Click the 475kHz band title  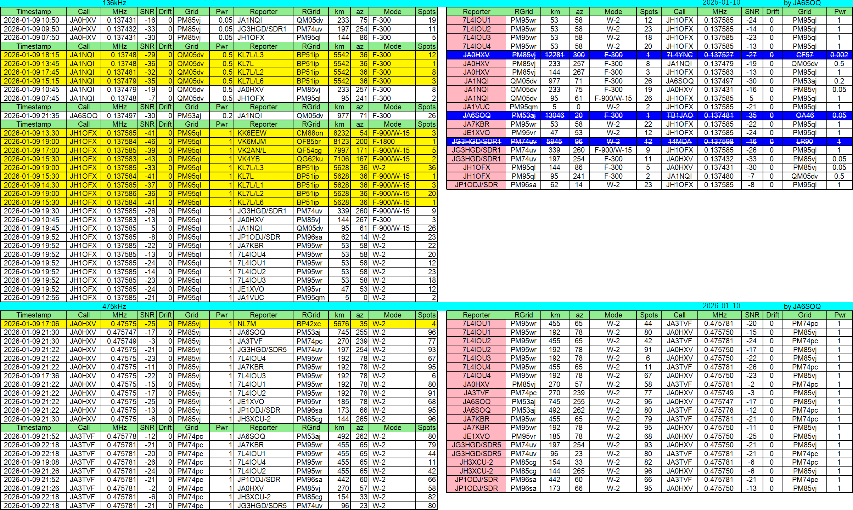point(114,306)
